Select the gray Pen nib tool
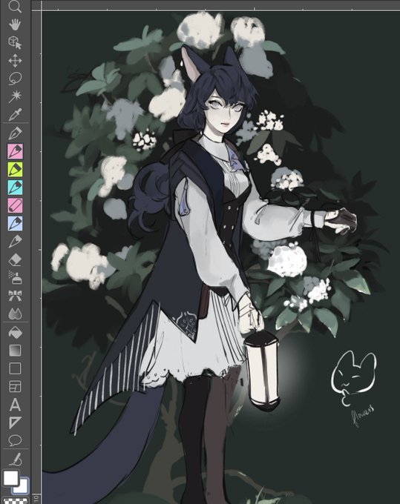Screen dimensions: 400x504 tap(15, 133)
